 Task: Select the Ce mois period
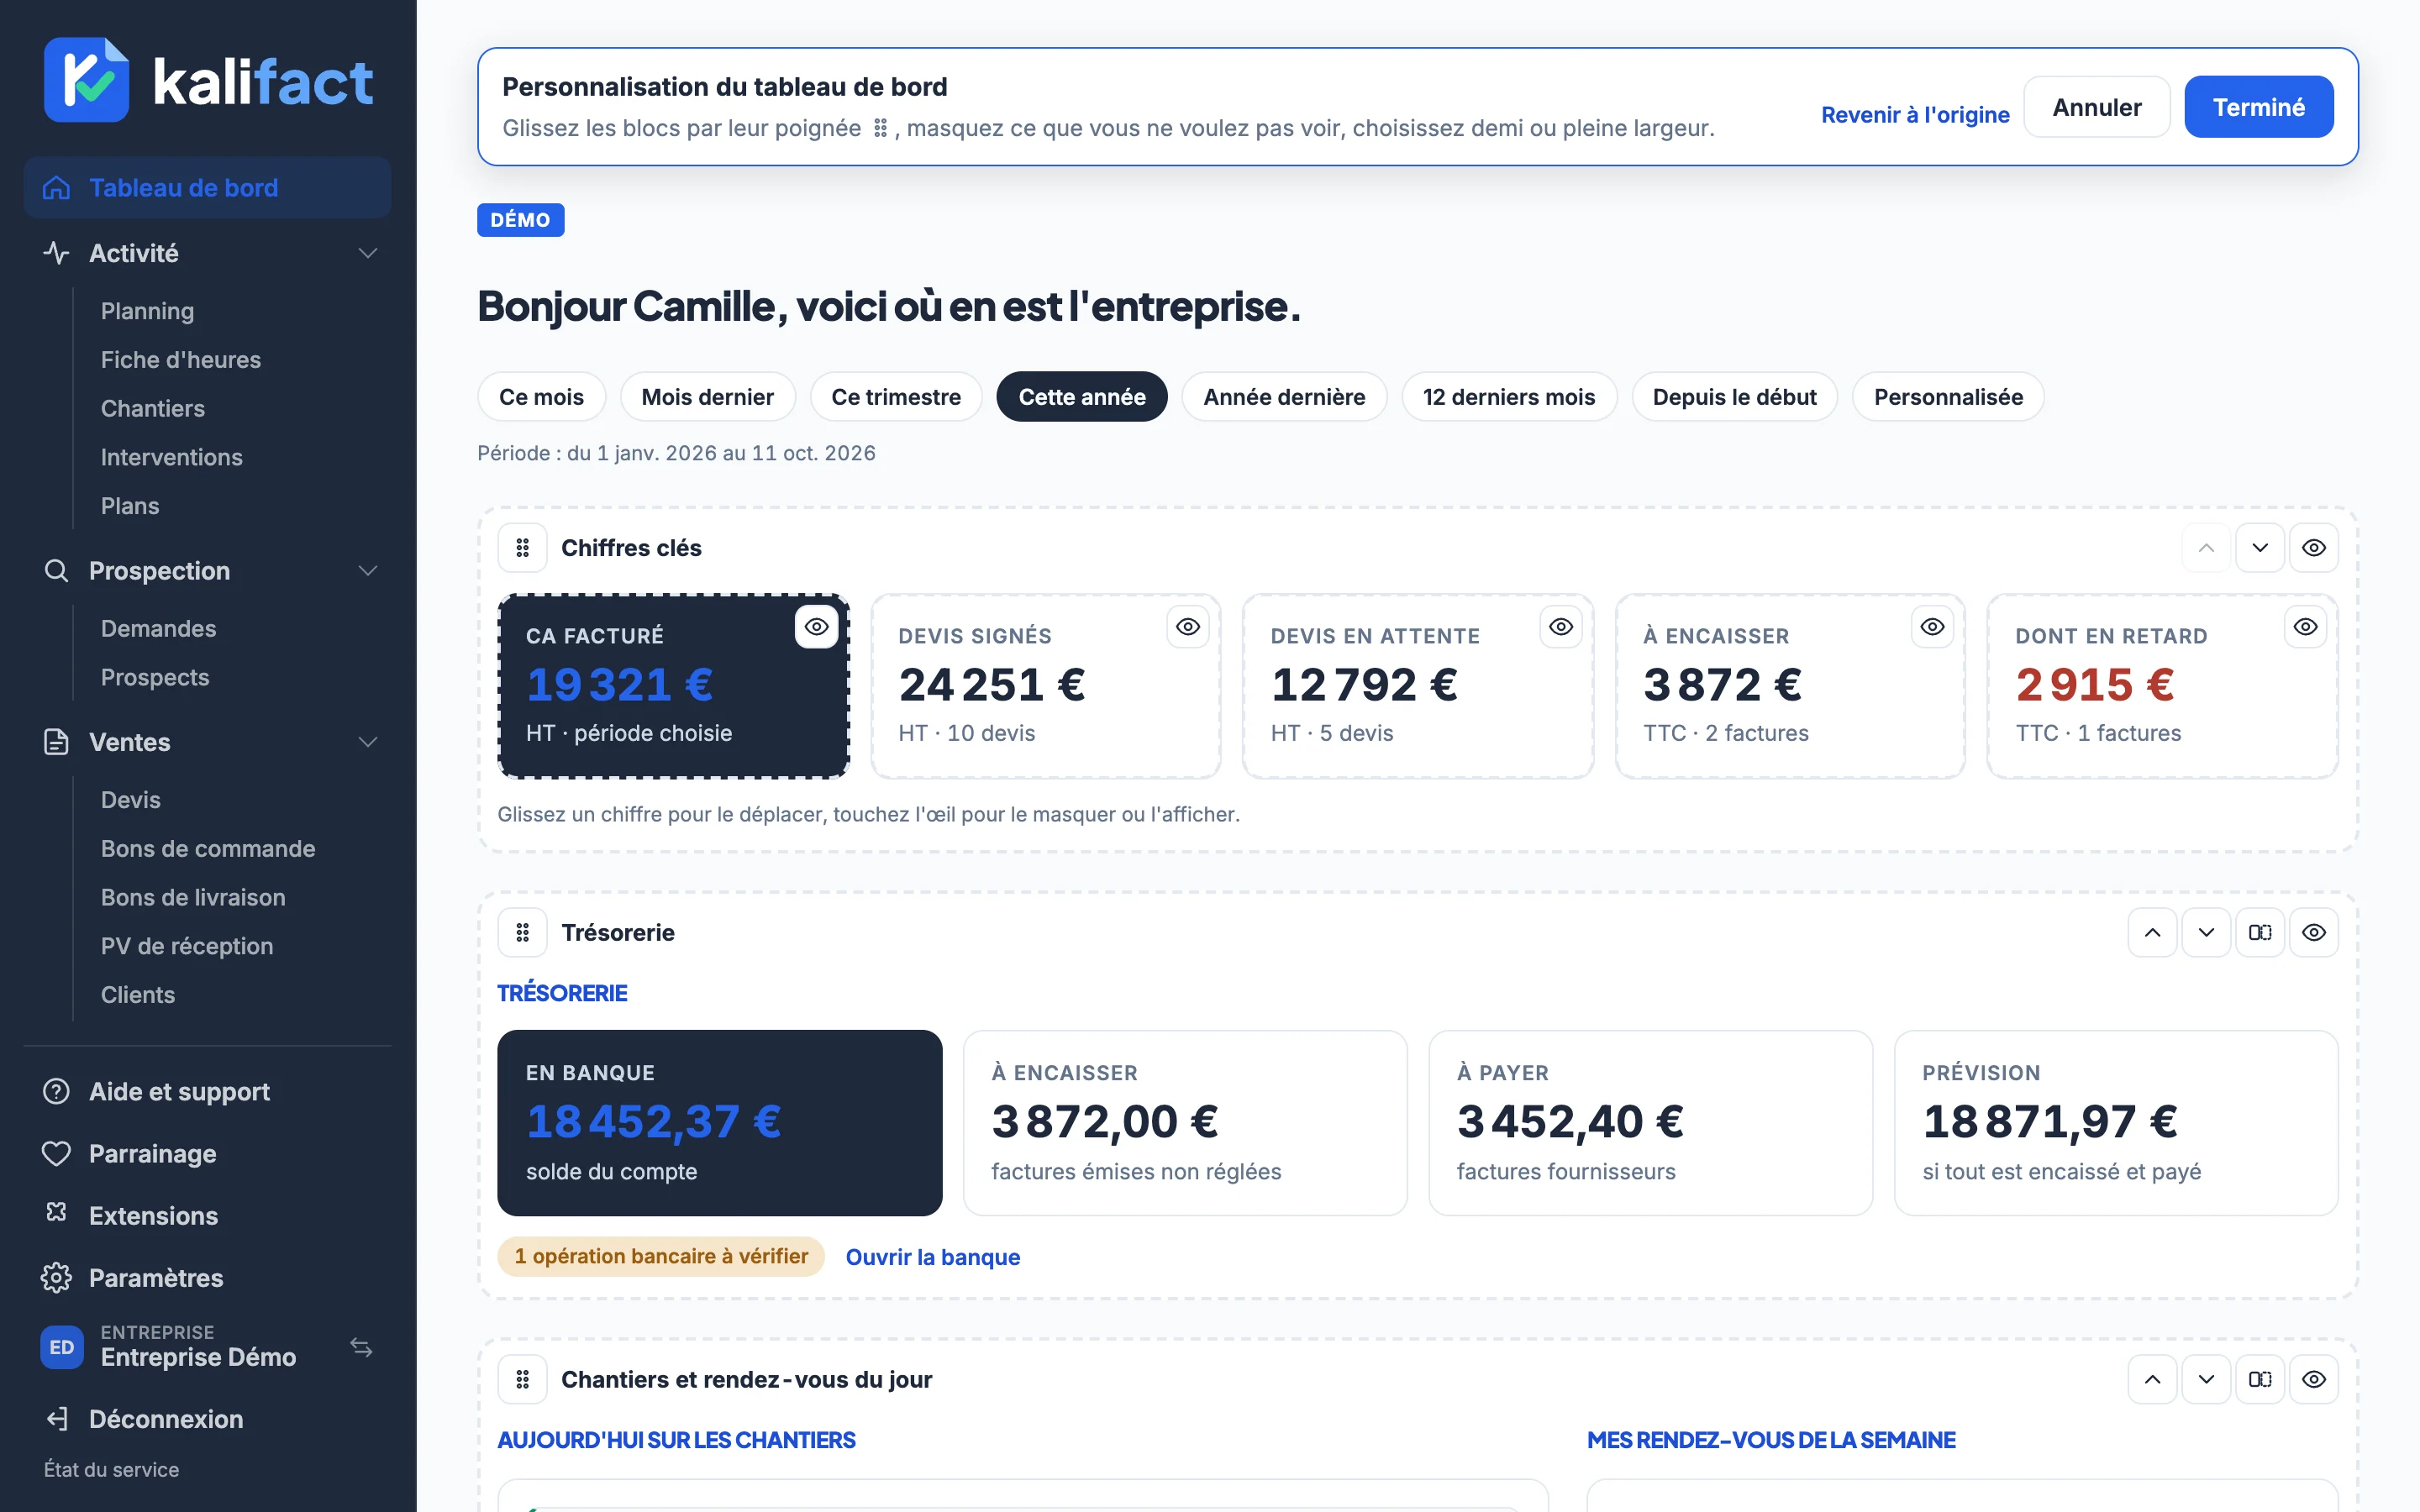(x=541, y=397)
